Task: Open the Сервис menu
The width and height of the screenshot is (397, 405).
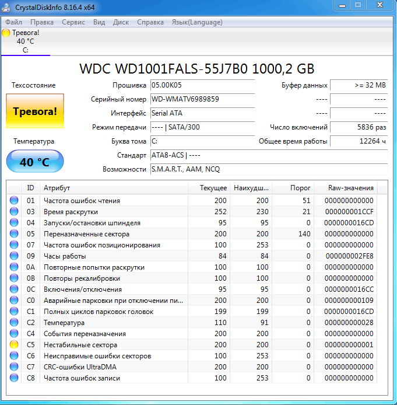Action: pyautogui.click(x=73, y=22)
